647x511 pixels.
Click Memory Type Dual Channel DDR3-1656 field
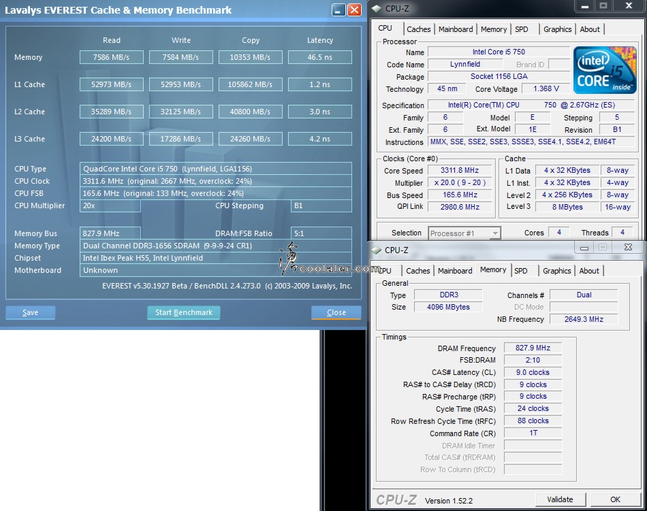click(x=216, y=246)
